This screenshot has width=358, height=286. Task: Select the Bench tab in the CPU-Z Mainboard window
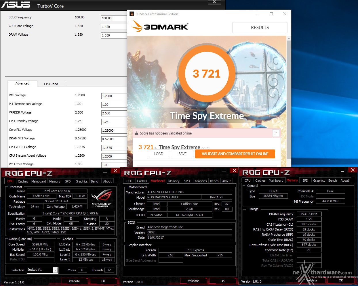pyautogui.click(x=214, y=181)
